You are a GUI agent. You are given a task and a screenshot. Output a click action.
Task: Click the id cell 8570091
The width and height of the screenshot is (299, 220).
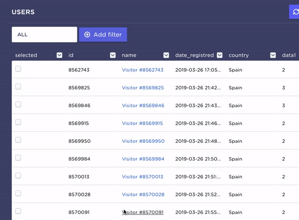[79, 212]
